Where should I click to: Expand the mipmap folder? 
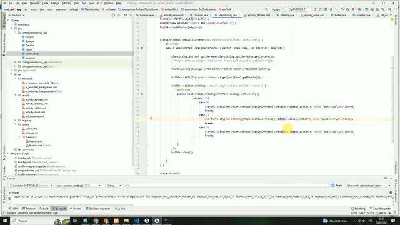tap(15, 120)
